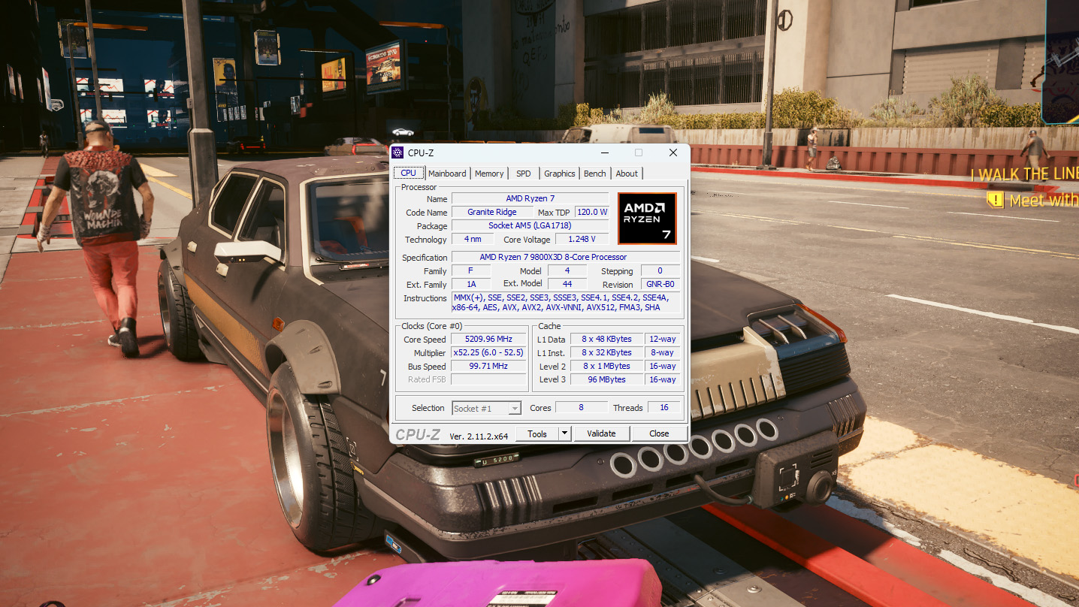Click the Multiplier value x52.25
1079x607 pixels.
pyautogui.click(x=488, y=353)
